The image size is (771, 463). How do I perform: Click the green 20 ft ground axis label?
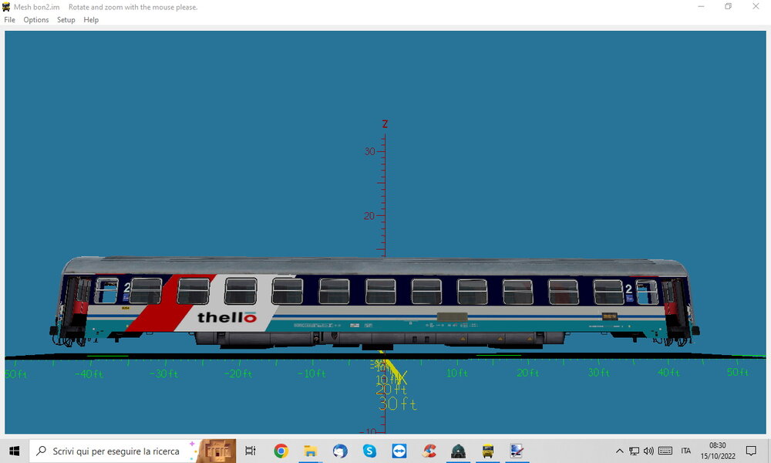[527, 373]
